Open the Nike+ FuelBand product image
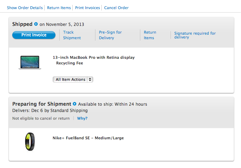Image resolution: width=241 pixels, height=168 pixels. [30, 142]
